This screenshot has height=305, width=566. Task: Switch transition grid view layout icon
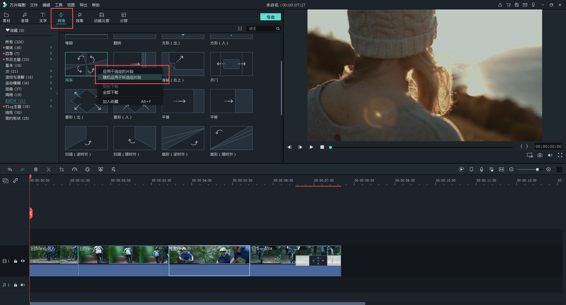point(240,29)
